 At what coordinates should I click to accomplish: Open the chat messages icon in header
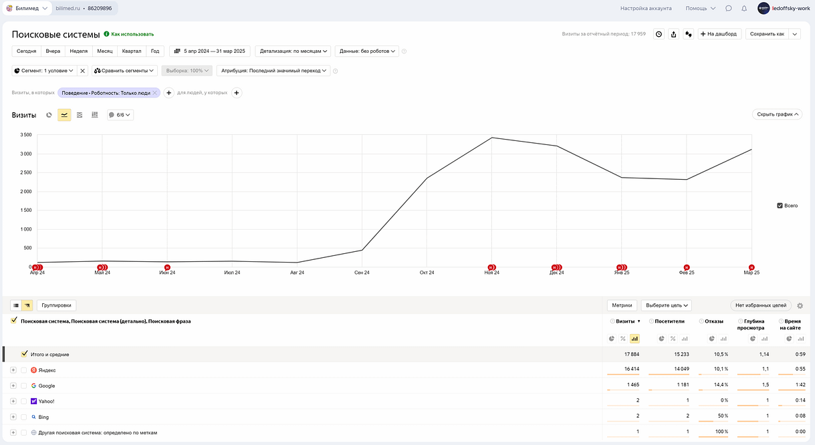pos(728,9)
